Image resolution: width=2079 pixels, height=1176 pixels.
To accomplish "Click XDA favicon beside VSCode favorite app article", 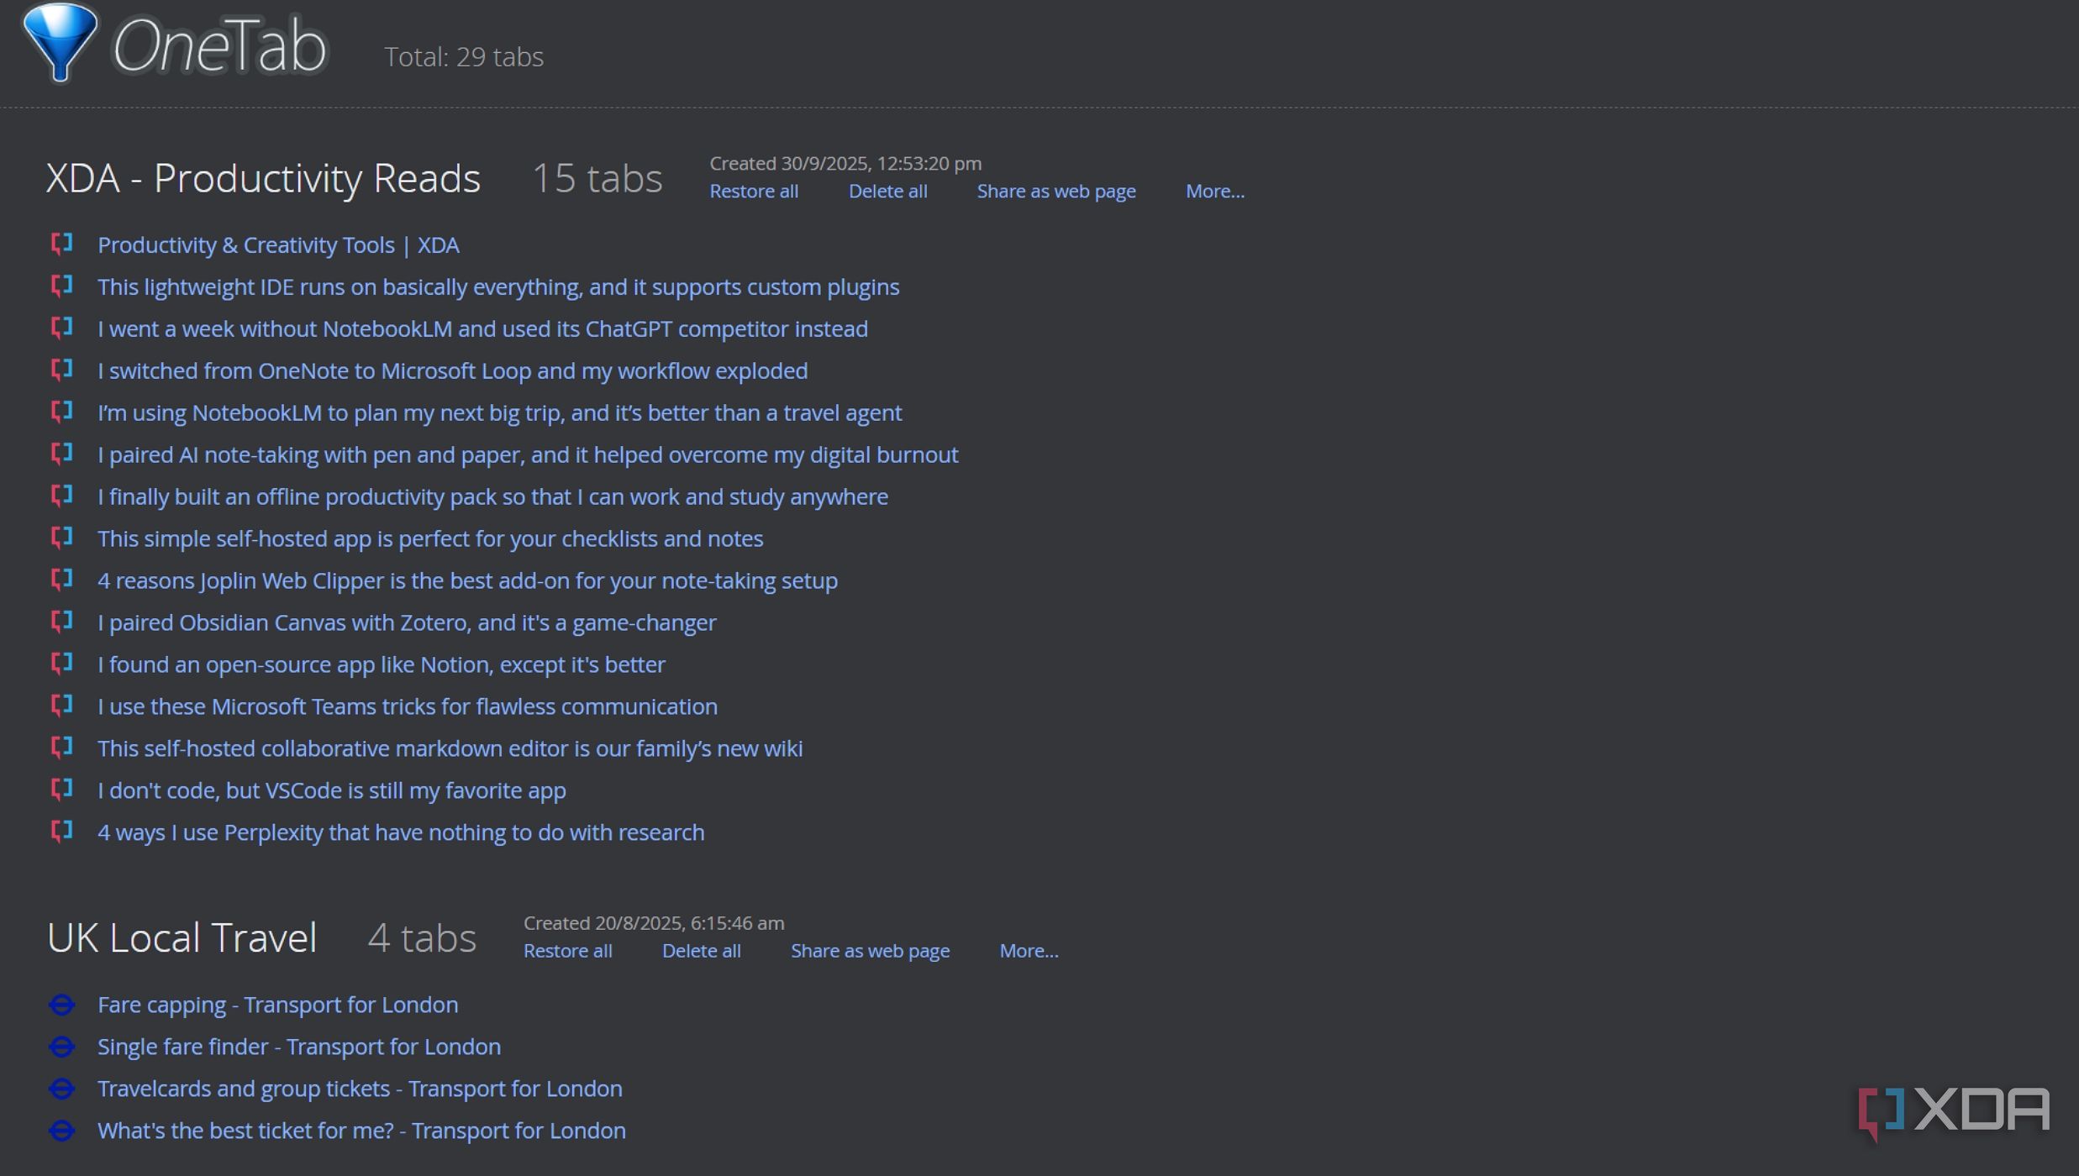I will 61,790.
